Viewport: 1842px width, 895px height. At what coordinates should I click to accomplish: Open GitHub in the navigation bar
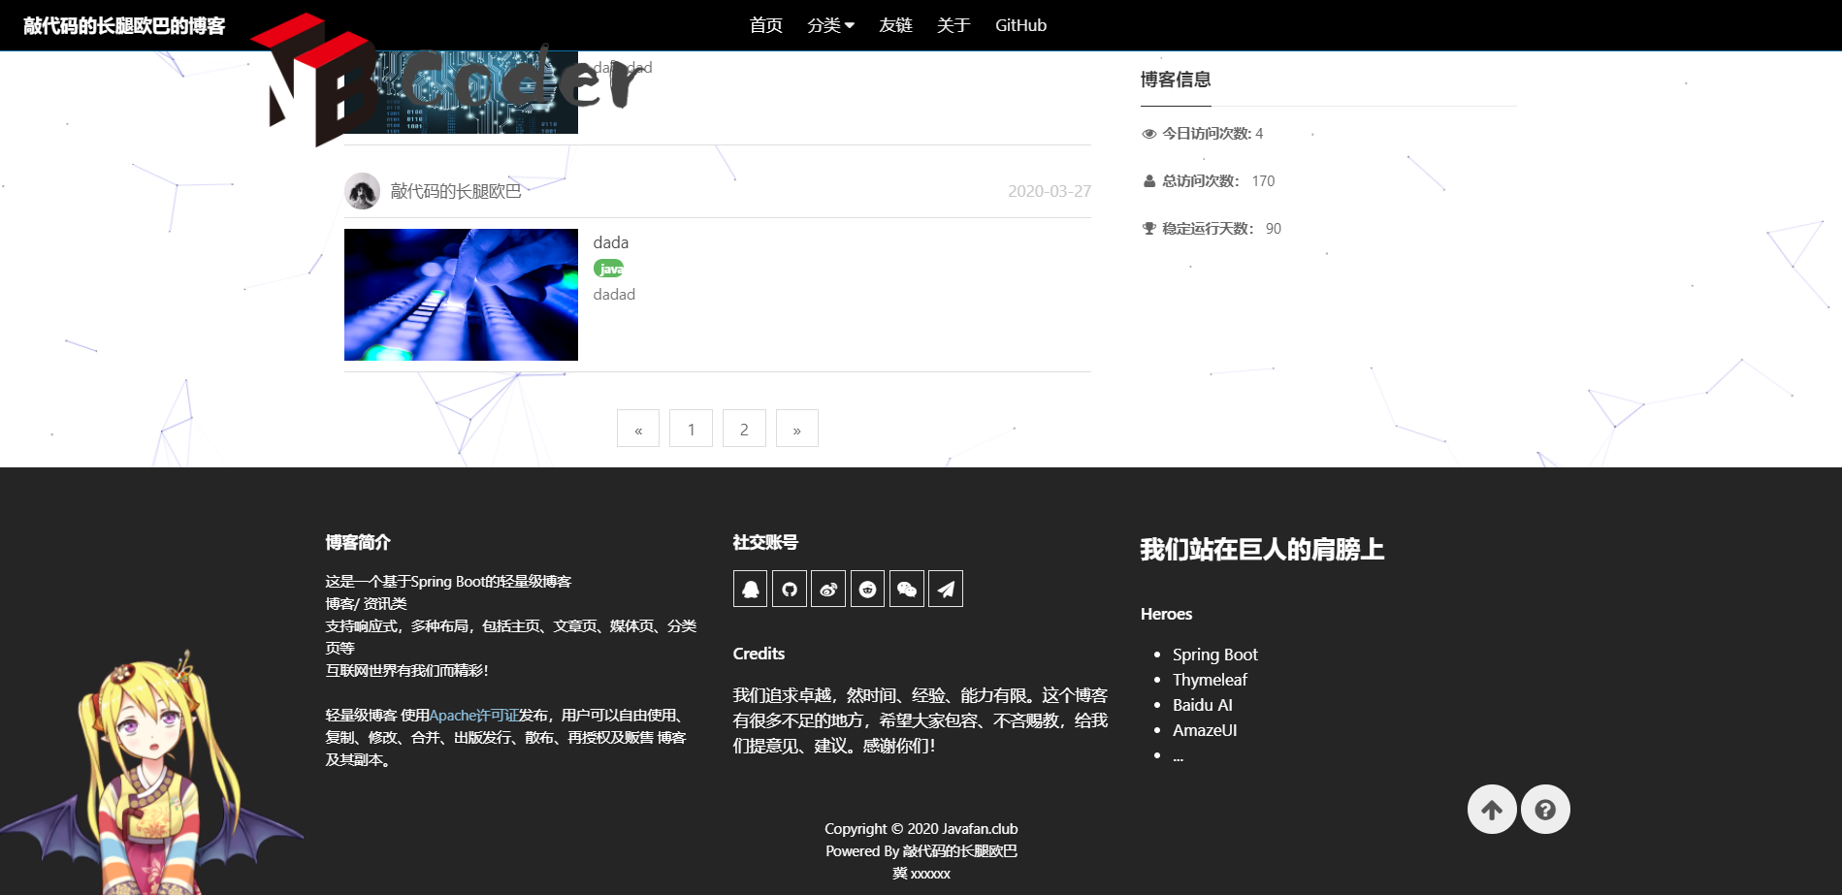pyautogui.click(x=1020, y=25)
